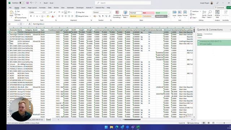Viewport: 231px width, 130px height.
Task: Open Fill dropdown
Action: tap(193, 14)
